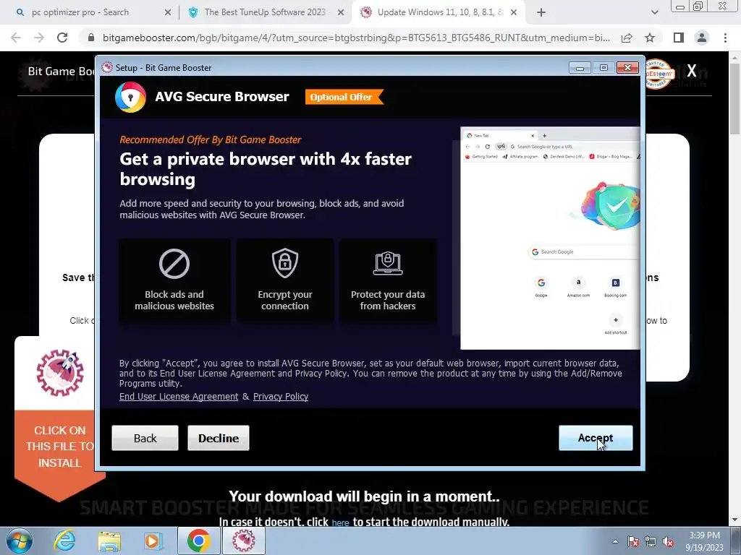Switch to the 'pc optimizer pro - Search' tab
This screenshot has height=555, width=741.
click(80, 12)
